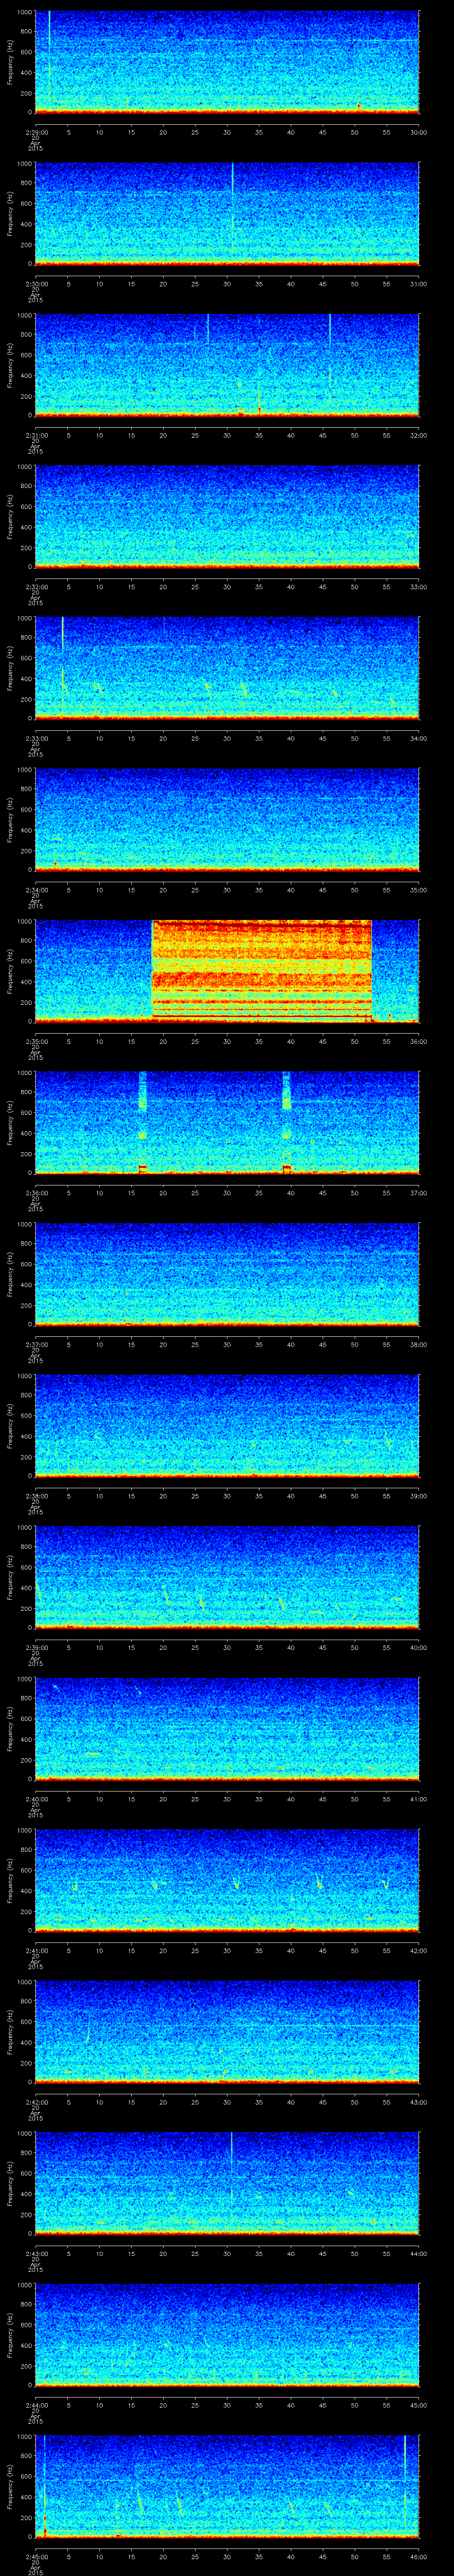The height and width of the screenshot is (2576, 454).
Task: Click the "42:00" end time label
Action: click(x=418, y=1950)
